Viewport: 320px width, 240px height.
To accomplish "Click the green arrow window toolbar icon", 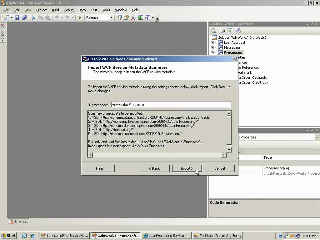I will coord(141,18).
